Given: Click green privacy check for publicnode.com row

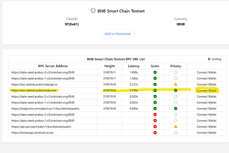Looking at the screenshot, I should 176,90.
